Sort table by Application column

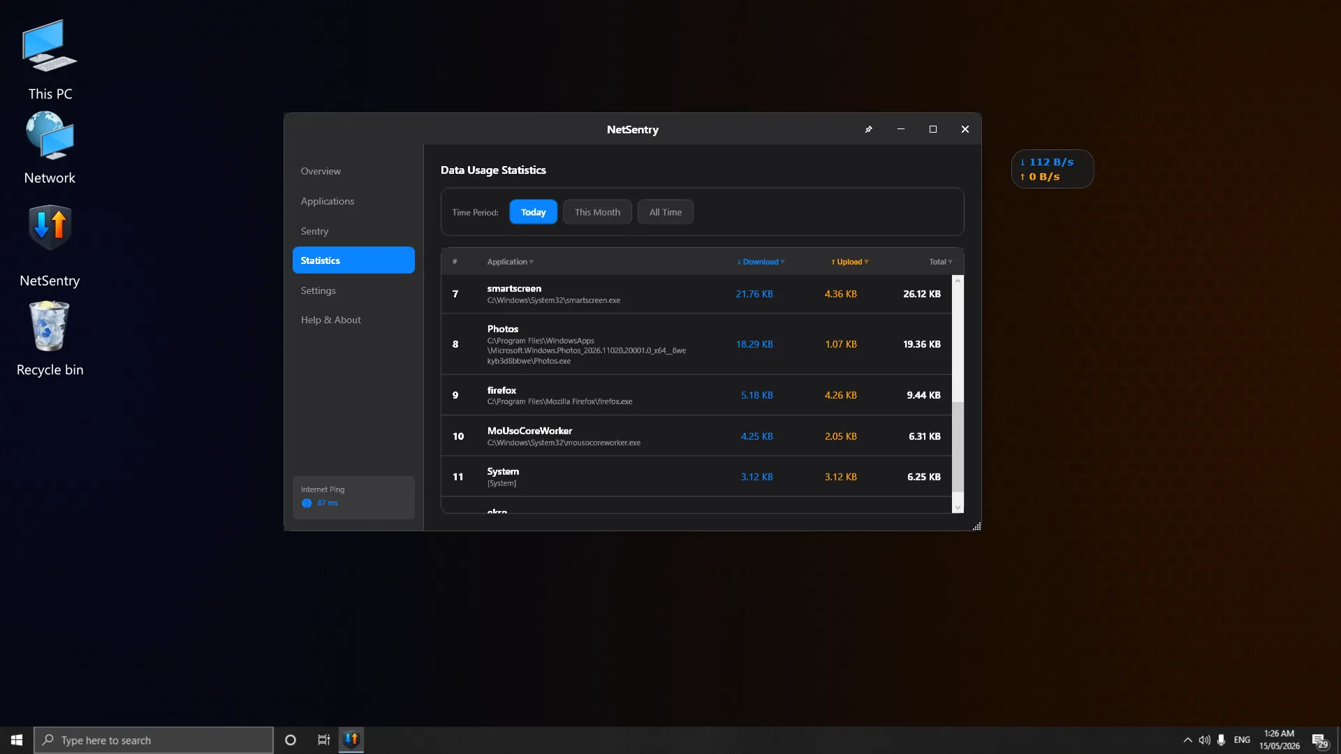click(510, 262)
